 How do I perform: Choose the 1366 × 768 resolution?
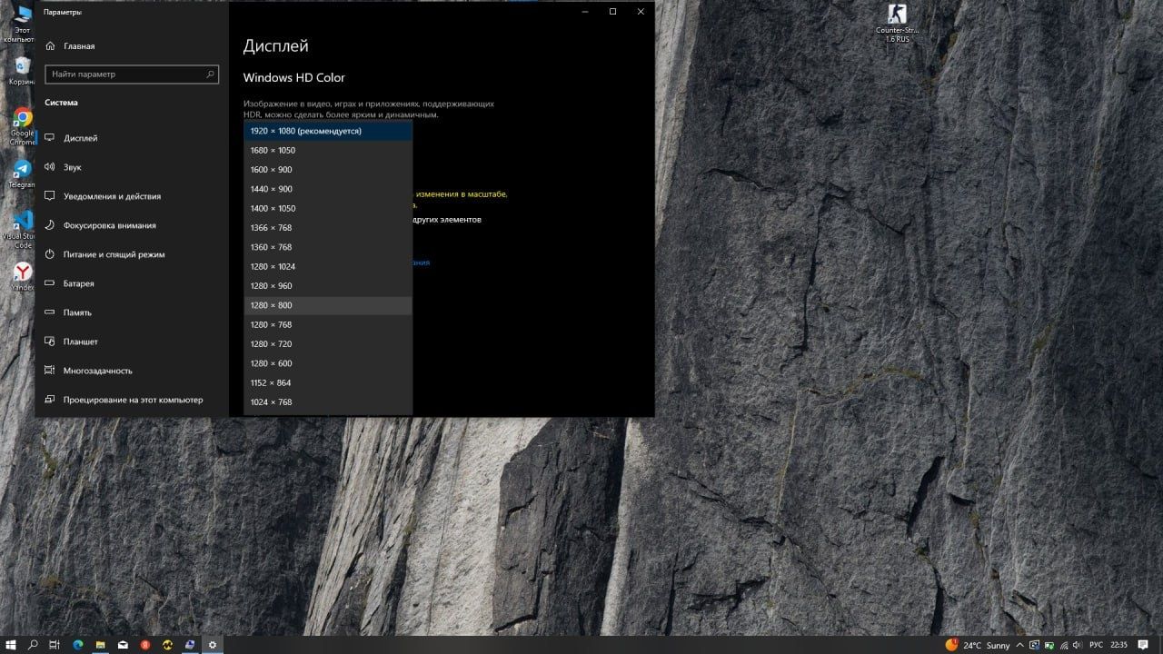click(x=328, y=228)
